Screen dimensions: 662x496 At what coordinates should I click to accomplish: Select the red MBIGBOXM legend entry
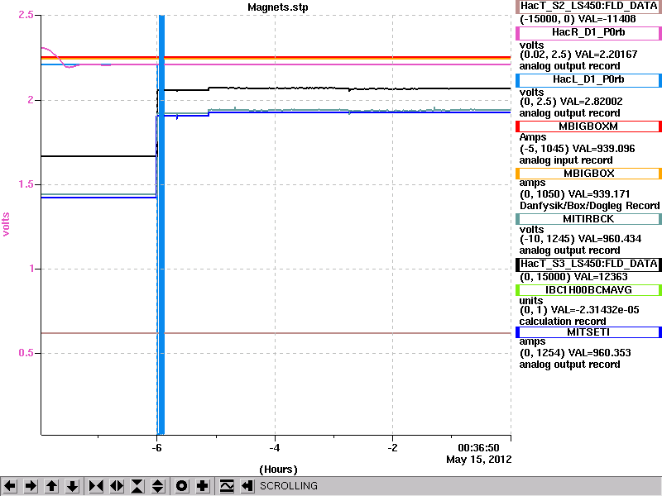pyautogui.click(x=588, y=126)
